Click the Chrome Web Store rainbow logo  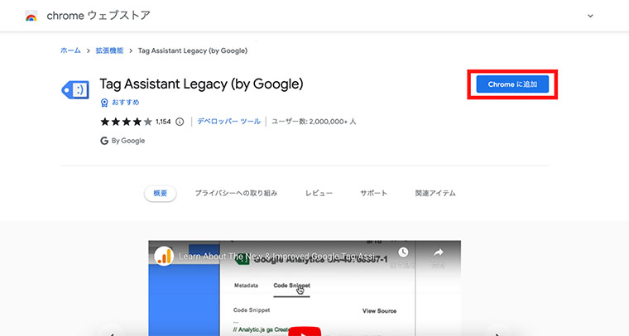(31, 16)
